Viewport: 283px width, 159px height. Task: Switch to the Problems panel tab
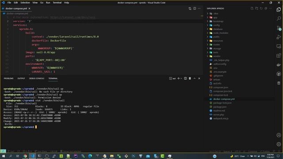(9, 79)
